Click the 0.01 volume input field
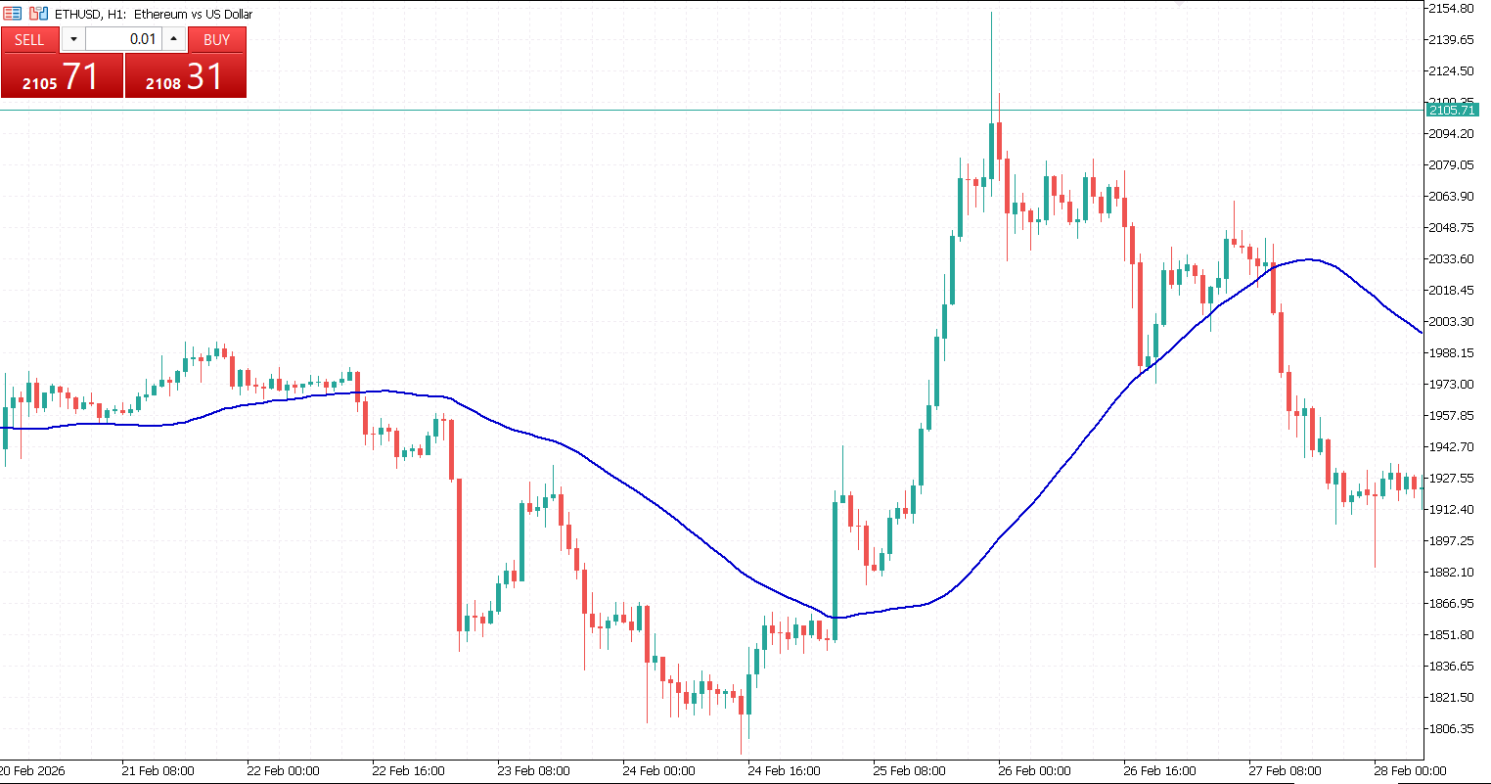The width and height of the screenshot is (1491, 784). click(x=123, y=39)
